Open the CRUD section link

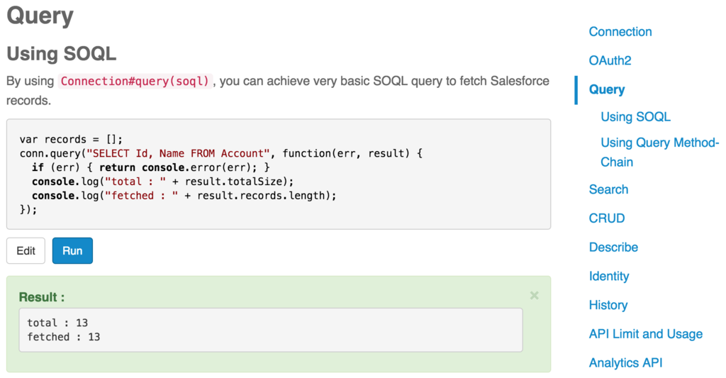(606, 218)
